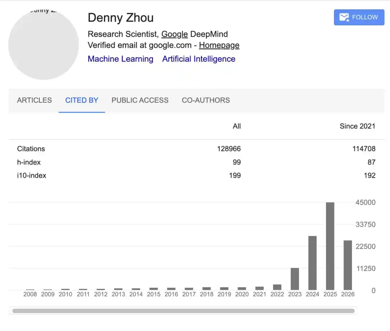Click the 2026 citations bar
390x331 pixels.
pos(348,265)
